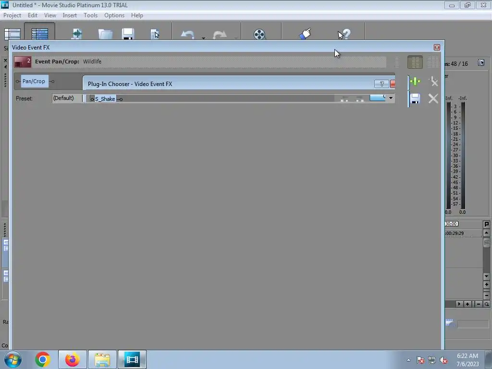Click the Delete Preset X icon
Viewport: 492px width, 369px height.
433,98
